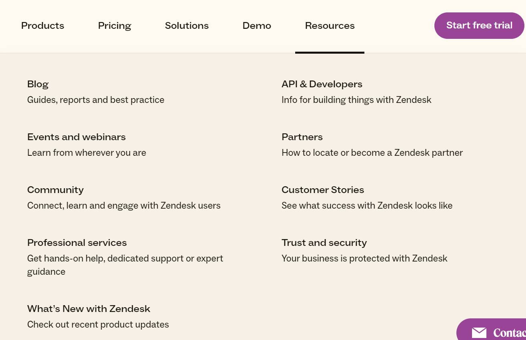The image size is (526, 340).
Task: Click 'Info for building things with Zendesk'
Action: 356,100
